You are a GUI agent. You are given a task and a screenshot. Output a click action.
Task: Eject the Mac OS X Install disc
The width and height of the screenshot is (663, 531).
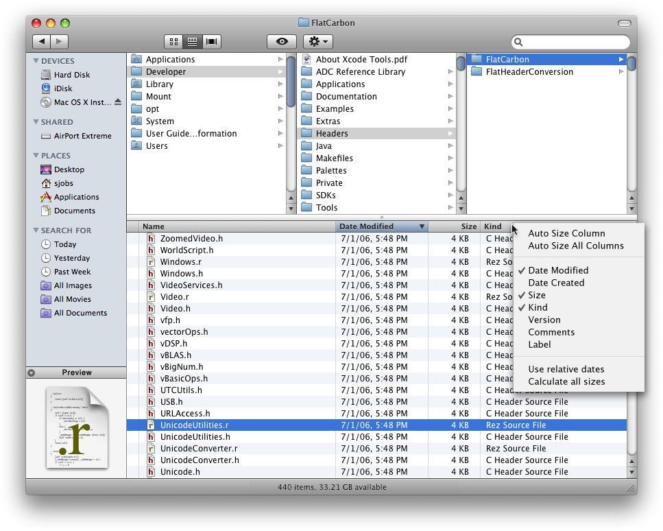(x=118, y=102)
